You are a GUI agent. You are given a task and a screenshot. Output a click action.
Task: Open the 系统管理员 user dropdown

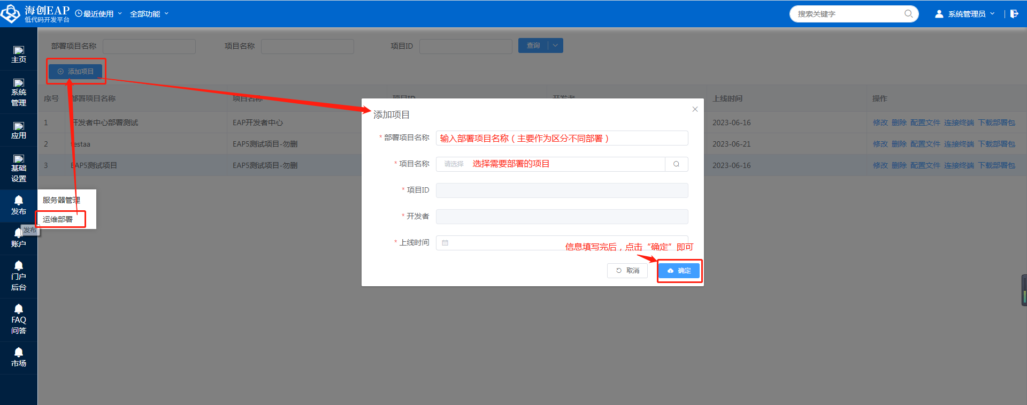point(965,14)
